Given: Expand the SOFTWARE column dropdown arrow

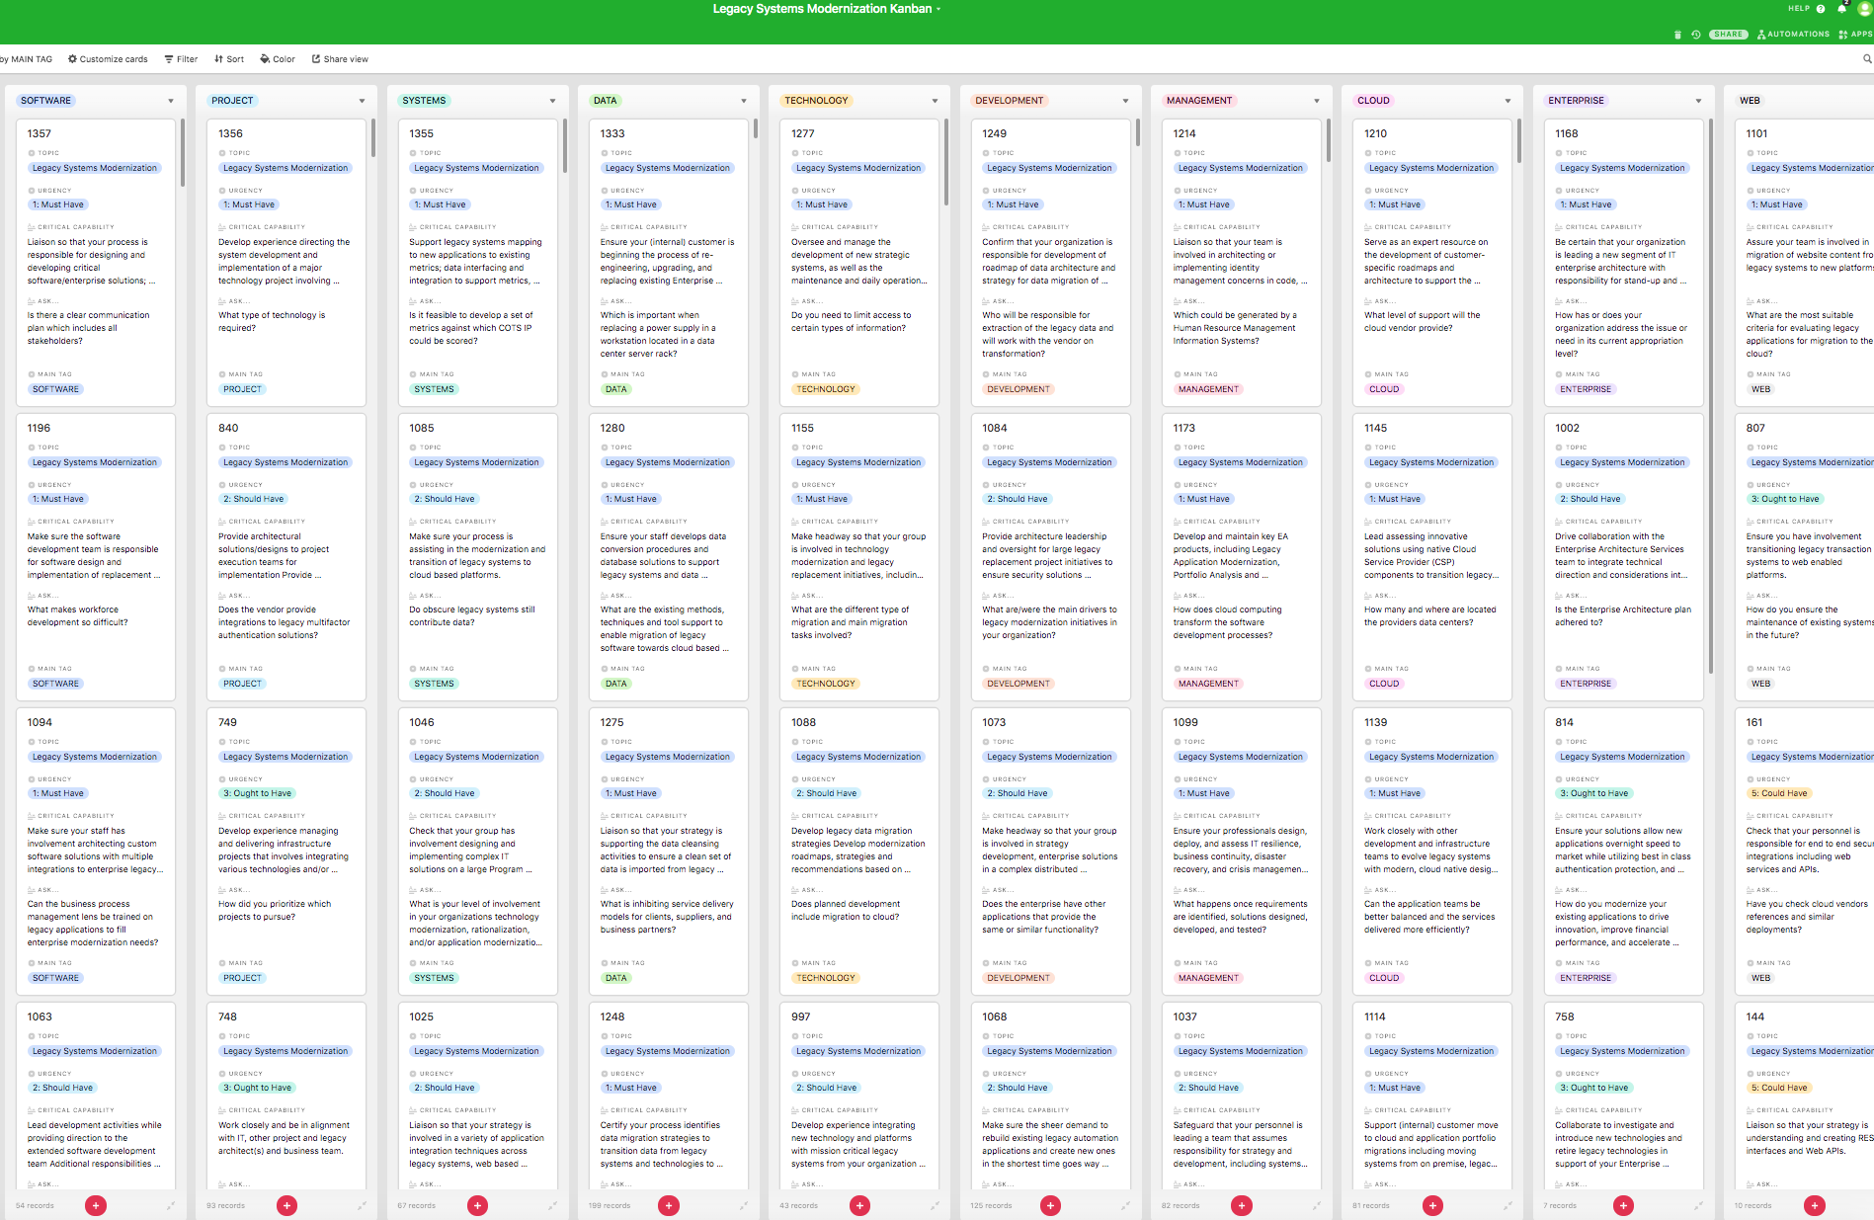Looking at the screenshot, I should point(171,101).
